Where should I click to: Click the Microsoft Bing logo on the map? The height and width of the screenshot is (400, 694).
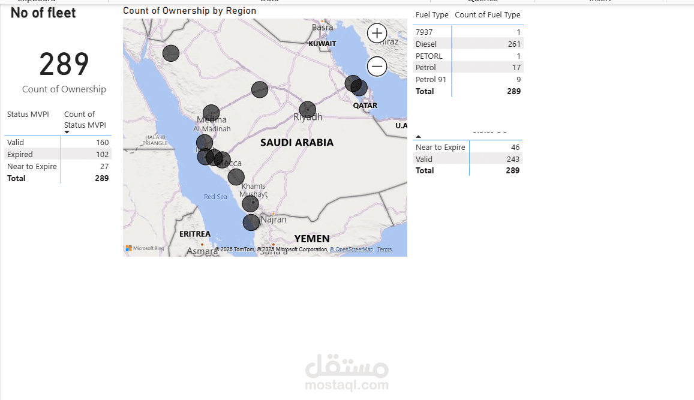145,248
